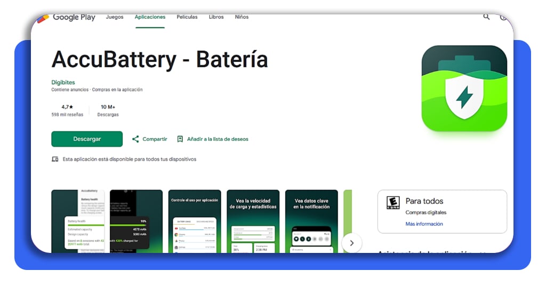
Task: Click Contiene anuncios · Compras en la aplicación text
Action: [x=97, y=90]
